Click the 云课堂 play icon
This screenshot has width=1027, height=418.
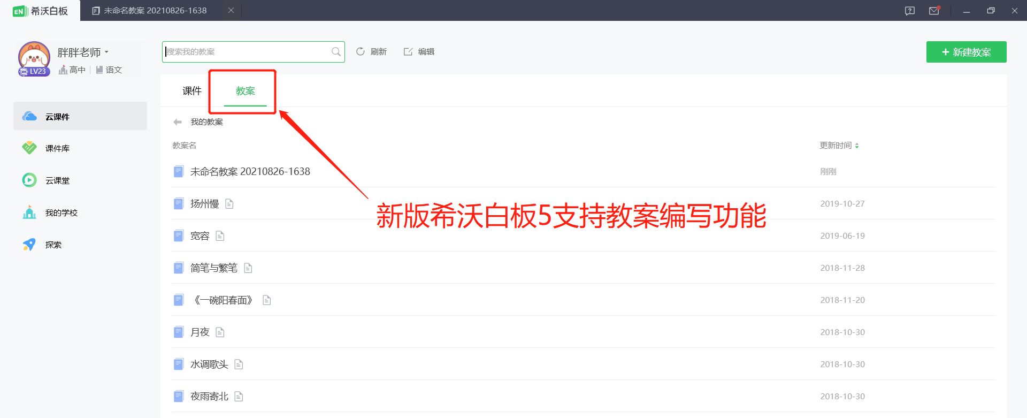[x=29, y=180]
